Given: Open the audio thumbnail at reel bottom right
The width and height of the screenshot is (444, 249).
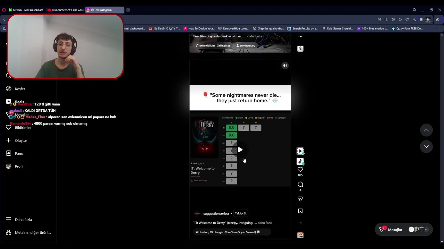Looking at the screenshot, I should (300, 235).
